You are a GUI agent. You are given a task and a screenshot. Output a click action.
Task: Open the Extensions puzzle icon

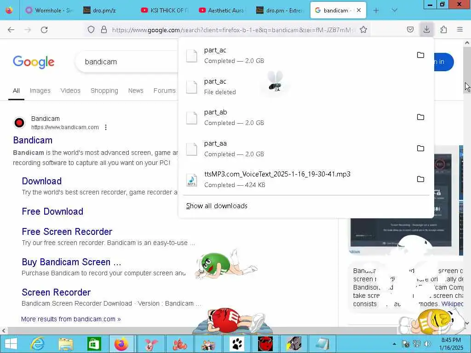(x=443, y=29)
